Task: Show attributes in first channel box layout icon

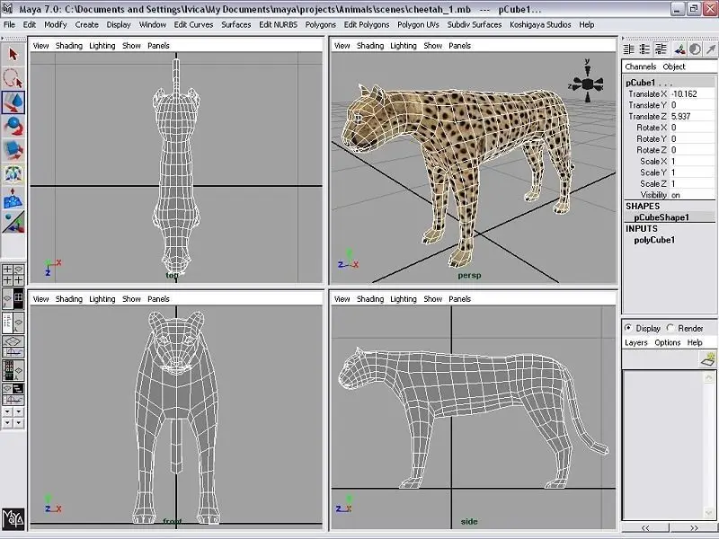Action: (x=628, y=49)
